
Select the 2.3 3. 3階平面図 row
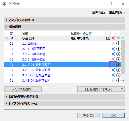coord(62,59)
